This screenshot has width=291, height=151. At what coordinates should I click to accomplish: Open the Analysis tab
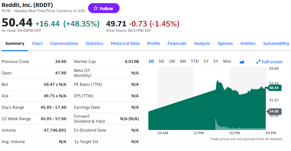[x=202, y=44]
